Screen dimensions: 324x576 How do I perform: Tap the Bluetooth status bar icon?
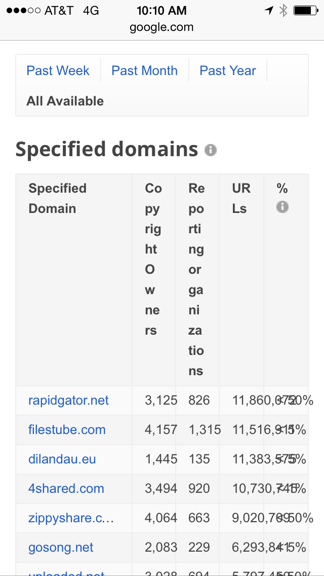[x=283, y=11]
